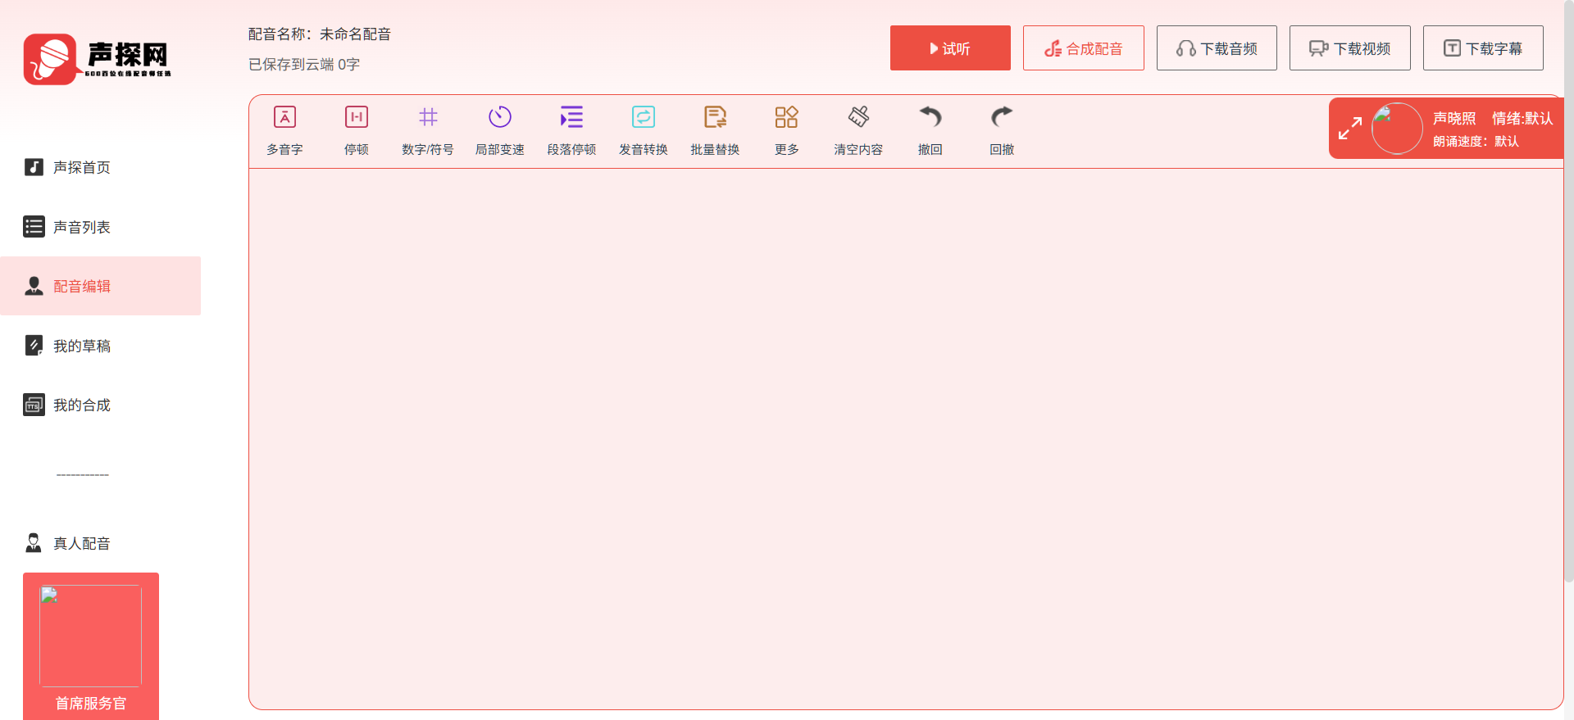Click the 段落停顿 paragraph pause icon
1574x720 pixels.
pyautogui.click(x=571, y=117)
